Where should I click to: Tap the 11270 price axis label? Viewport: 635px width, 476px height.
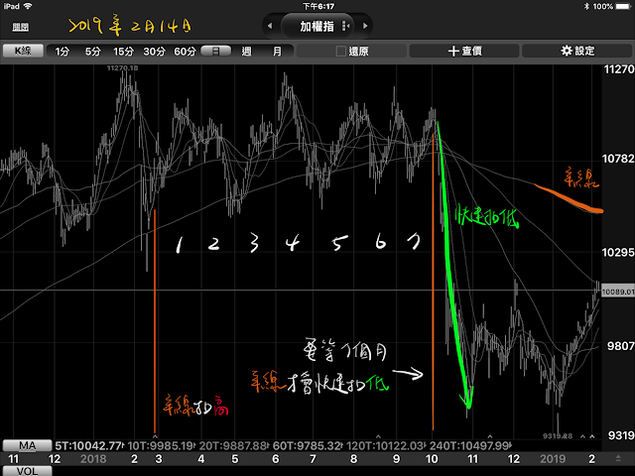(x=618, y=69)
